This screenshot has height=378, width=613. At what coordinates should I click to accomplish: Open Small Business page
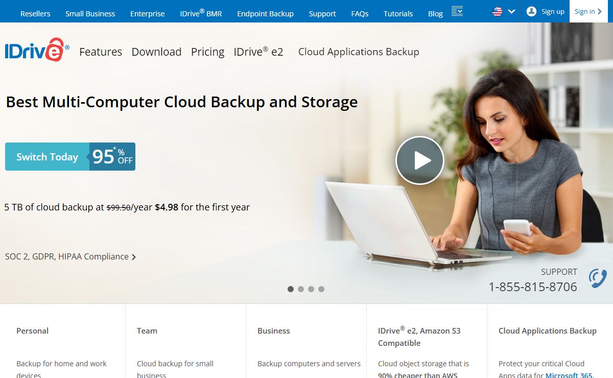90,14
